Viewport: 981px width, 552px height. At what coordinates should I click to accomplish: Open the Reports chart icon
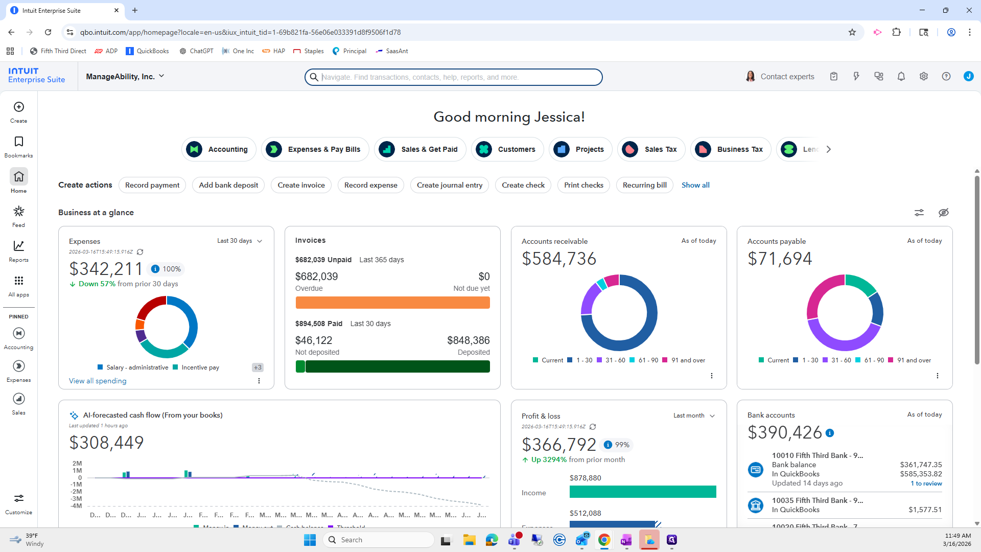[x=19, y=246]
